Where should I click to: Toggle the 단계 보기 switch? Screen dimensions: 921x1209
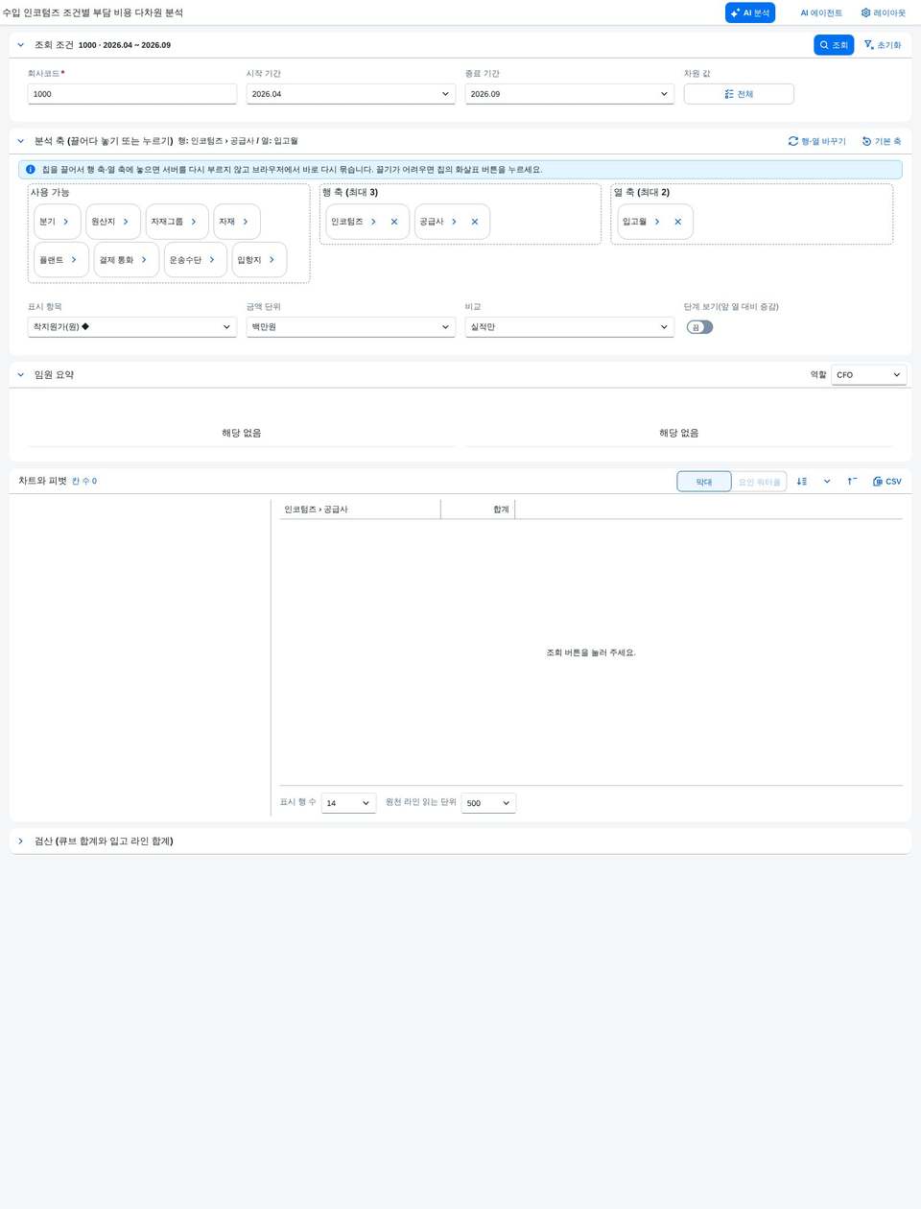tap(700, 327)
